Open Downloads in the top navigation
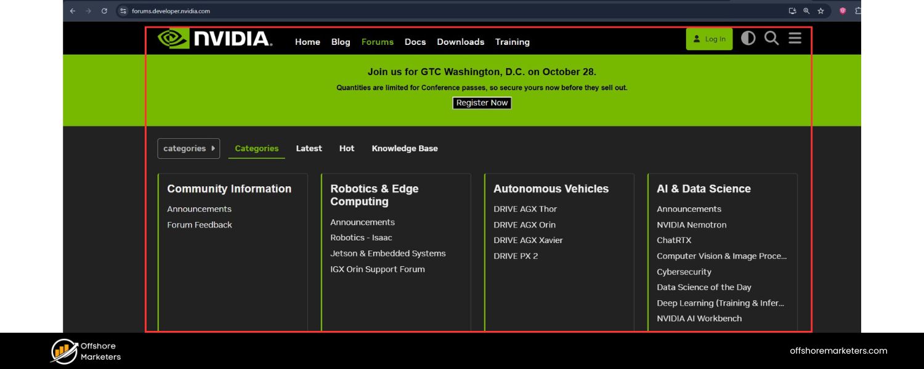 point(460,42)
